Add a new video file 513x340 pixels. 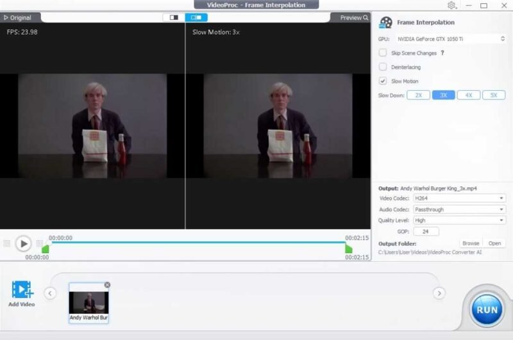coord(22,294)
